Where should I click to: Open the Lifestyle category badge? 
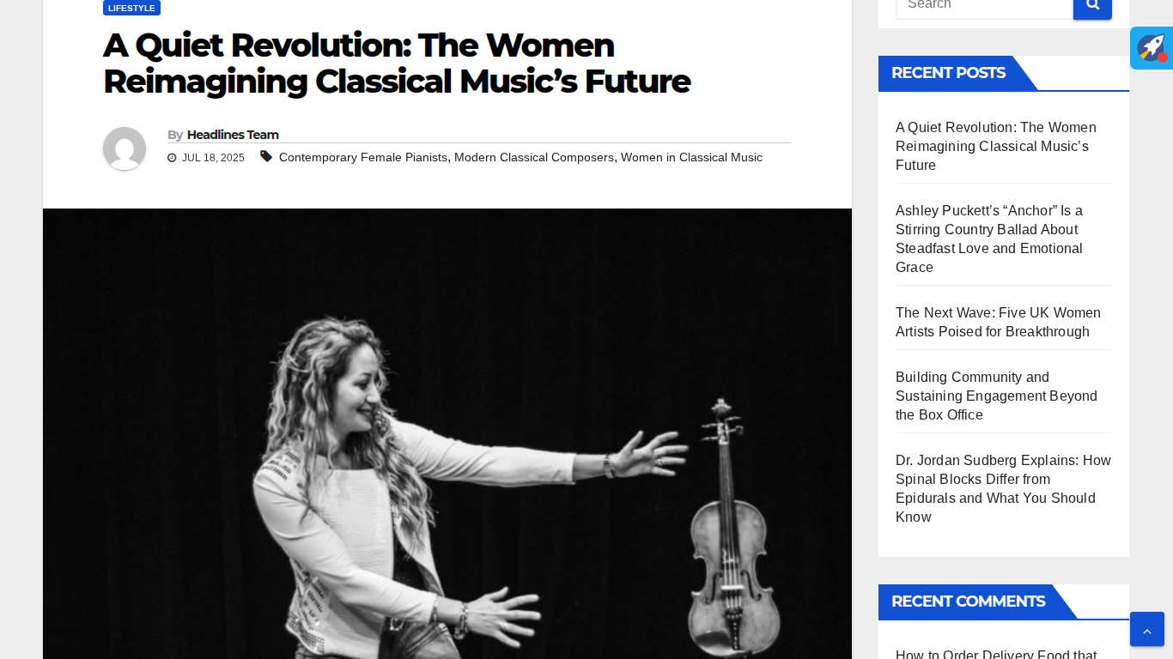point(131,8)
